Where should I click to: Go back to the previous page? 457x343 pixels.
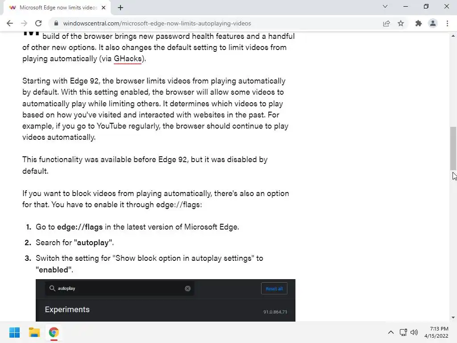[10, 23]
